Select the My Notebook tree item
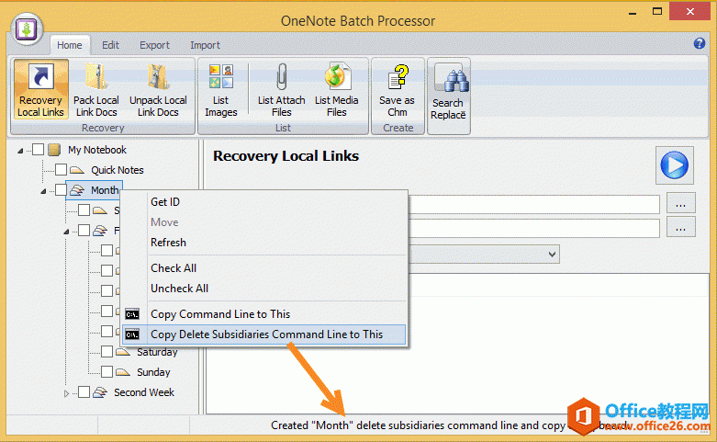 click(x=97, y=150)
